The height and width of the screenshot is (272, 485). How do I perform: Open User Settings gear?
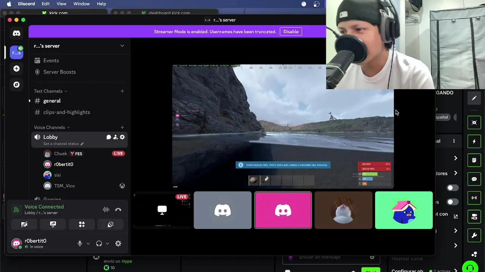118,244
